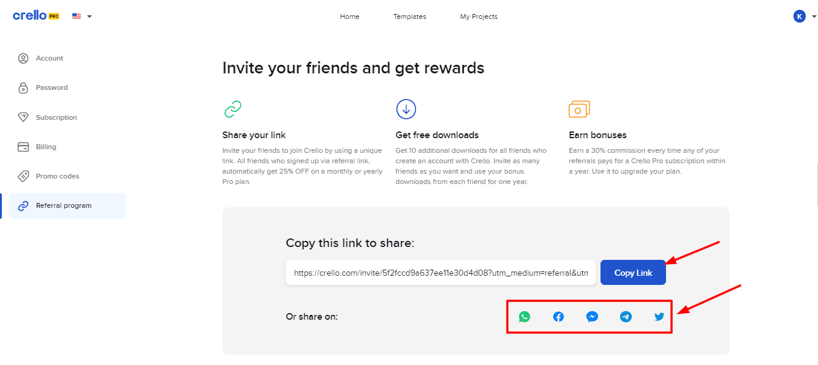Navigate to Promo codes
The width and height of the screenshot is (818, 365).
coord(58,176)
